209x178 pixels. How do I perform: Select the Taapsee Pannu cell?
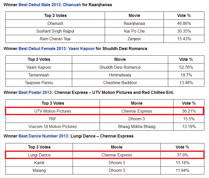[39, 83]
